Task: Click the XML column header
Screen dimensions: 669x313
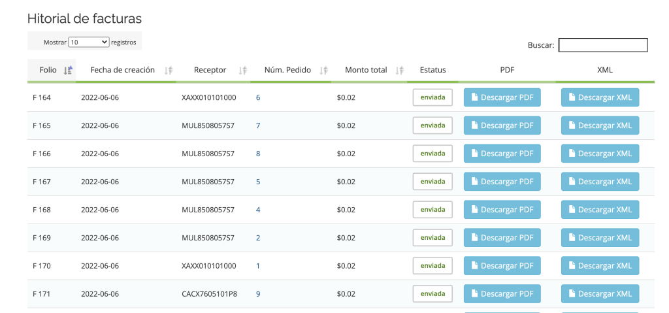Action: click(605, 70)
